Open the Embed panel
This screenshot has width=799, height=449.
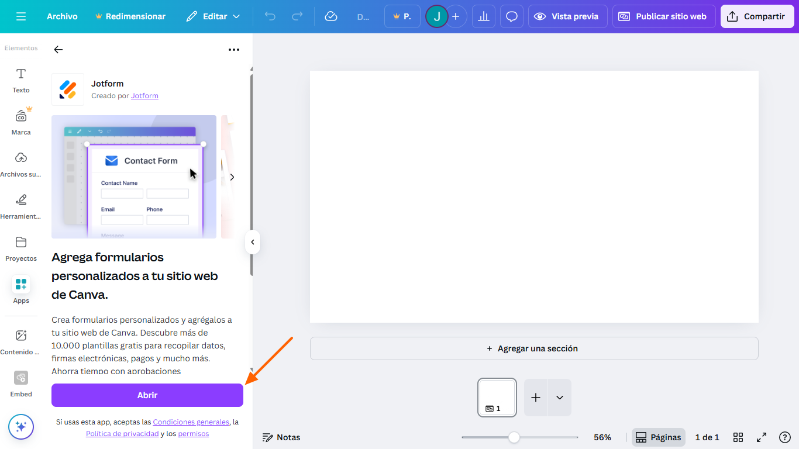point(21,384)
